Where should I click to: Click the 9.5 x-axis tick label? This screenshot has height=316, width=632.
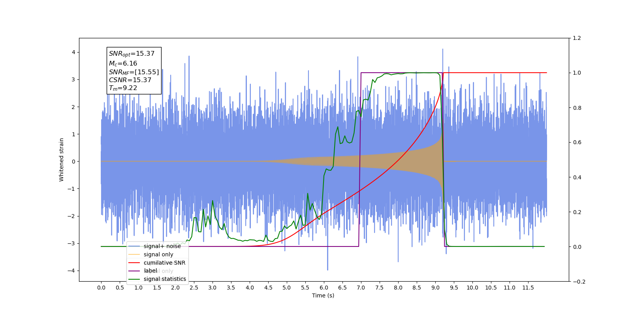click(454, 288)
